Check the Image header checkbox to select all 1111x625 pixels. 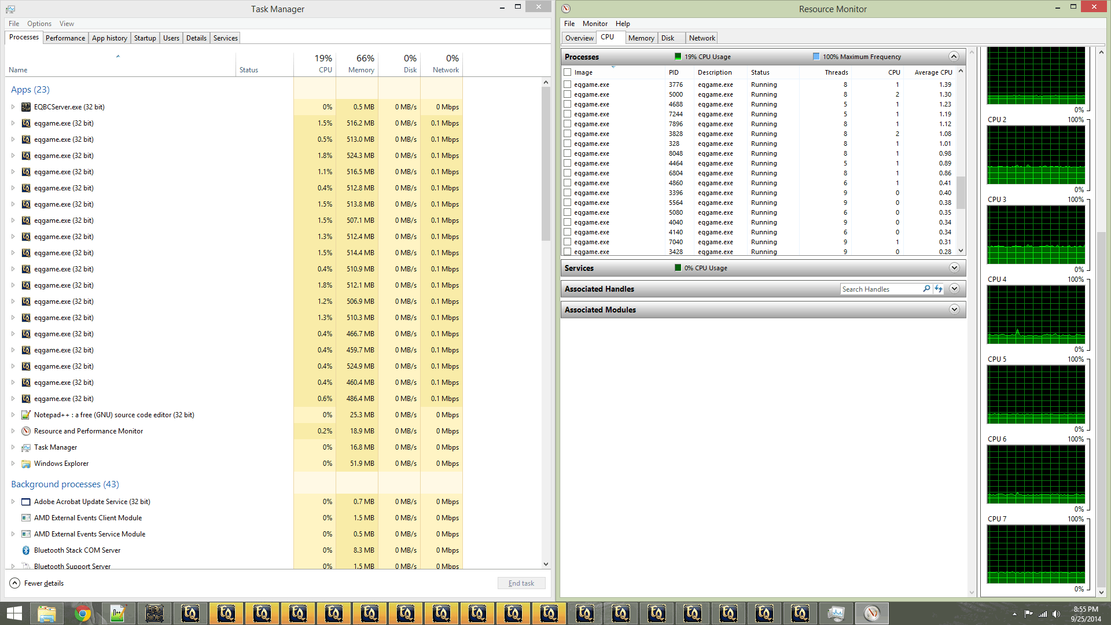click(568, 72)
